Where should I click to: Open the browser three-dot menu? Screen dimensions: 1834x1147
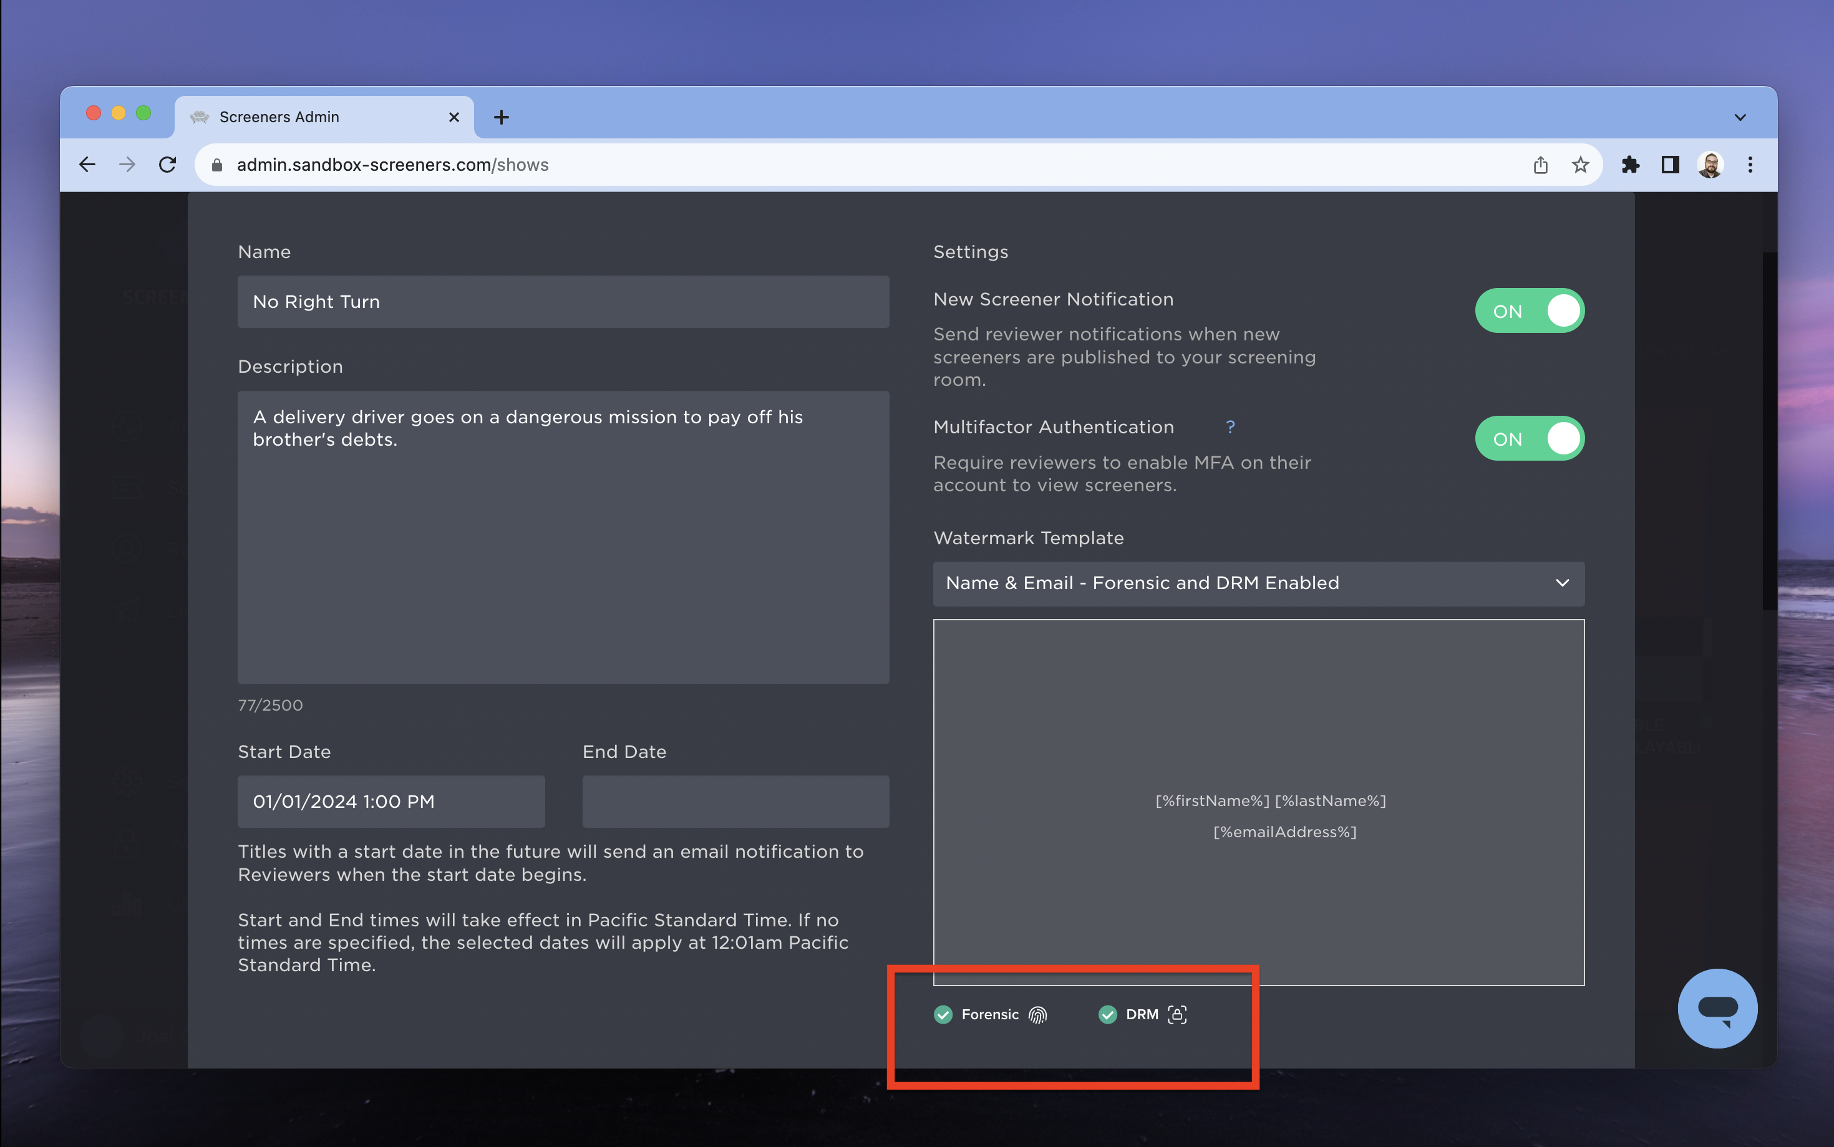coord(1750,165)
